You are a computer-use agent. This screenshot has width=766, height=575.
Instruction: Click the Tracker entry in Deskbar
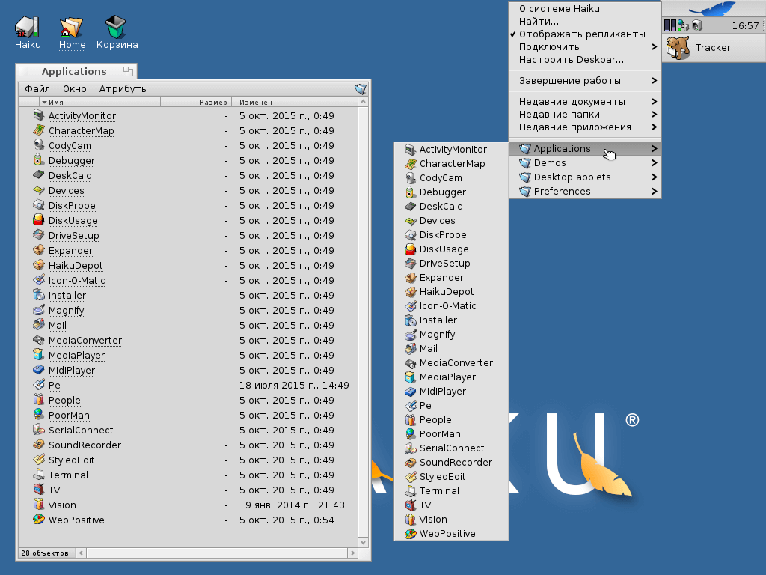click(x=714, y=47)
